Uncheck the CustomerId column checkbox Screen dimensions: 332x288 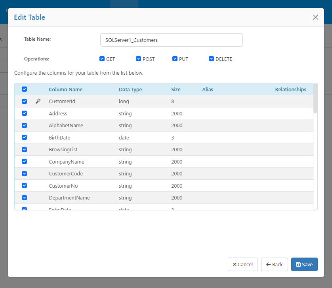[x=24, y=101]
